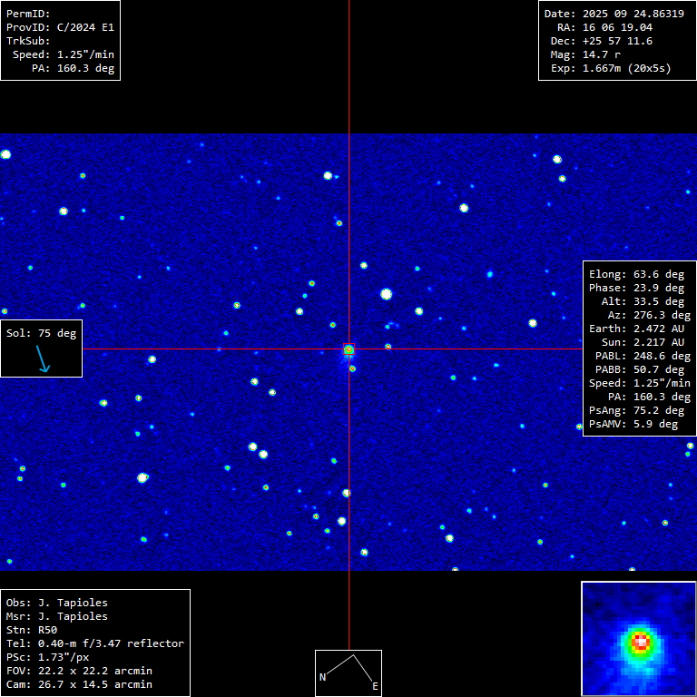Click the Sol: 75 deg label
Screen dimensions: 697x697
point(42,333)
